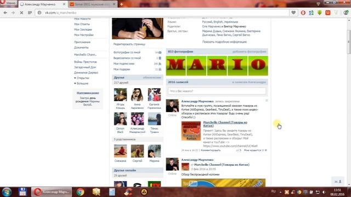
Task: Open the M letter photo thumbnail
Action: (175, 66)
